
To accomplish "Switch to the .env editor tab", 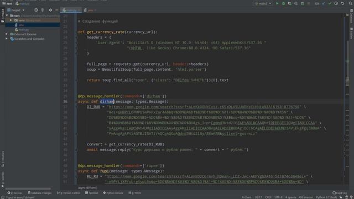I will click(x=90, y=10).
